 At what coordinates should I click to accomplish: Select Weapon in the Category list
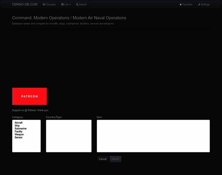pos(19,134)
